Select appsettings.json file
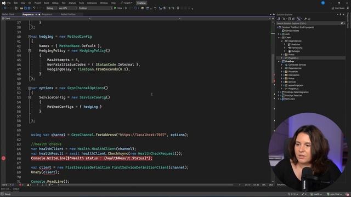This screenshot has height=197, width=351. click(296, 85)
